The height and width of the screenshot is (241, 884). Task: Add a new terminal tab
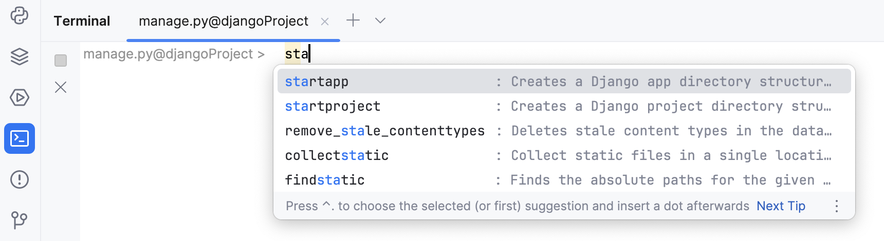(x=353, y=21)
